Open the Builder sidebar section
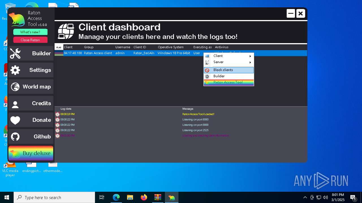Screen dimensions: 362x203 (31, 53)
